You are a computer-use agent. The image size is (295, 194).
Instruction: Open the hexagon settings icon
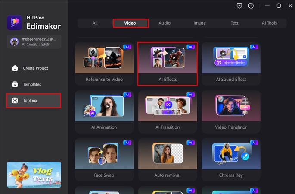(x=251, y=6)
